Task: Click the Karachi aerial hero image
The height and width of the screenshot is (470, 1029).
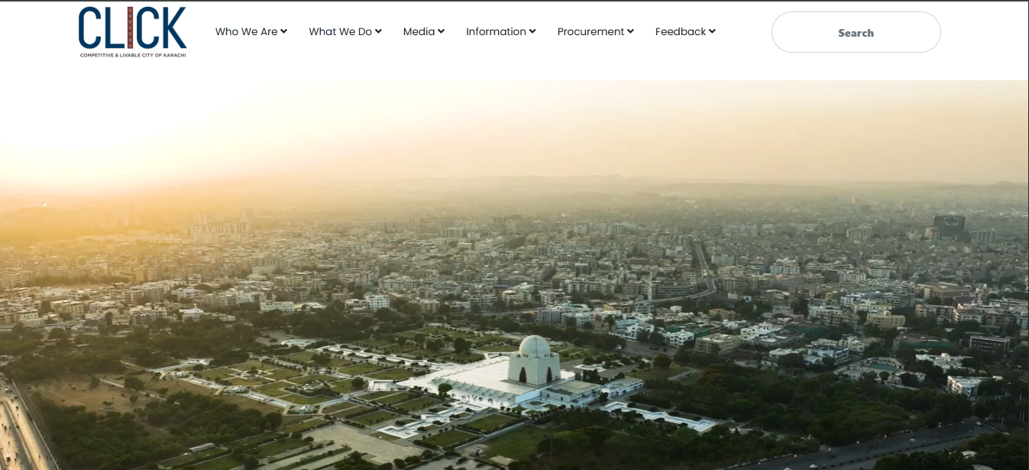Action: 514,275
